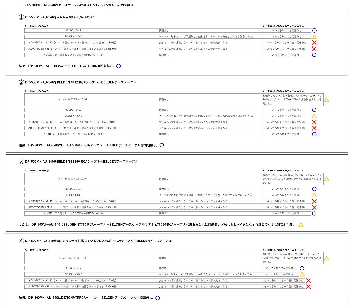Image resolution: width=354 pixels, height=307 pixels.
Task: Click '問題無し' remark of BELDEN 8412, section ①
Action: tap(164, 30)
